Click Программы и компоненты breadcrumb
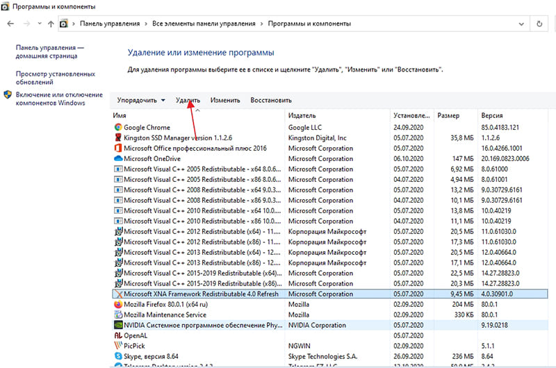556x368 pixels. pos(309,24)
